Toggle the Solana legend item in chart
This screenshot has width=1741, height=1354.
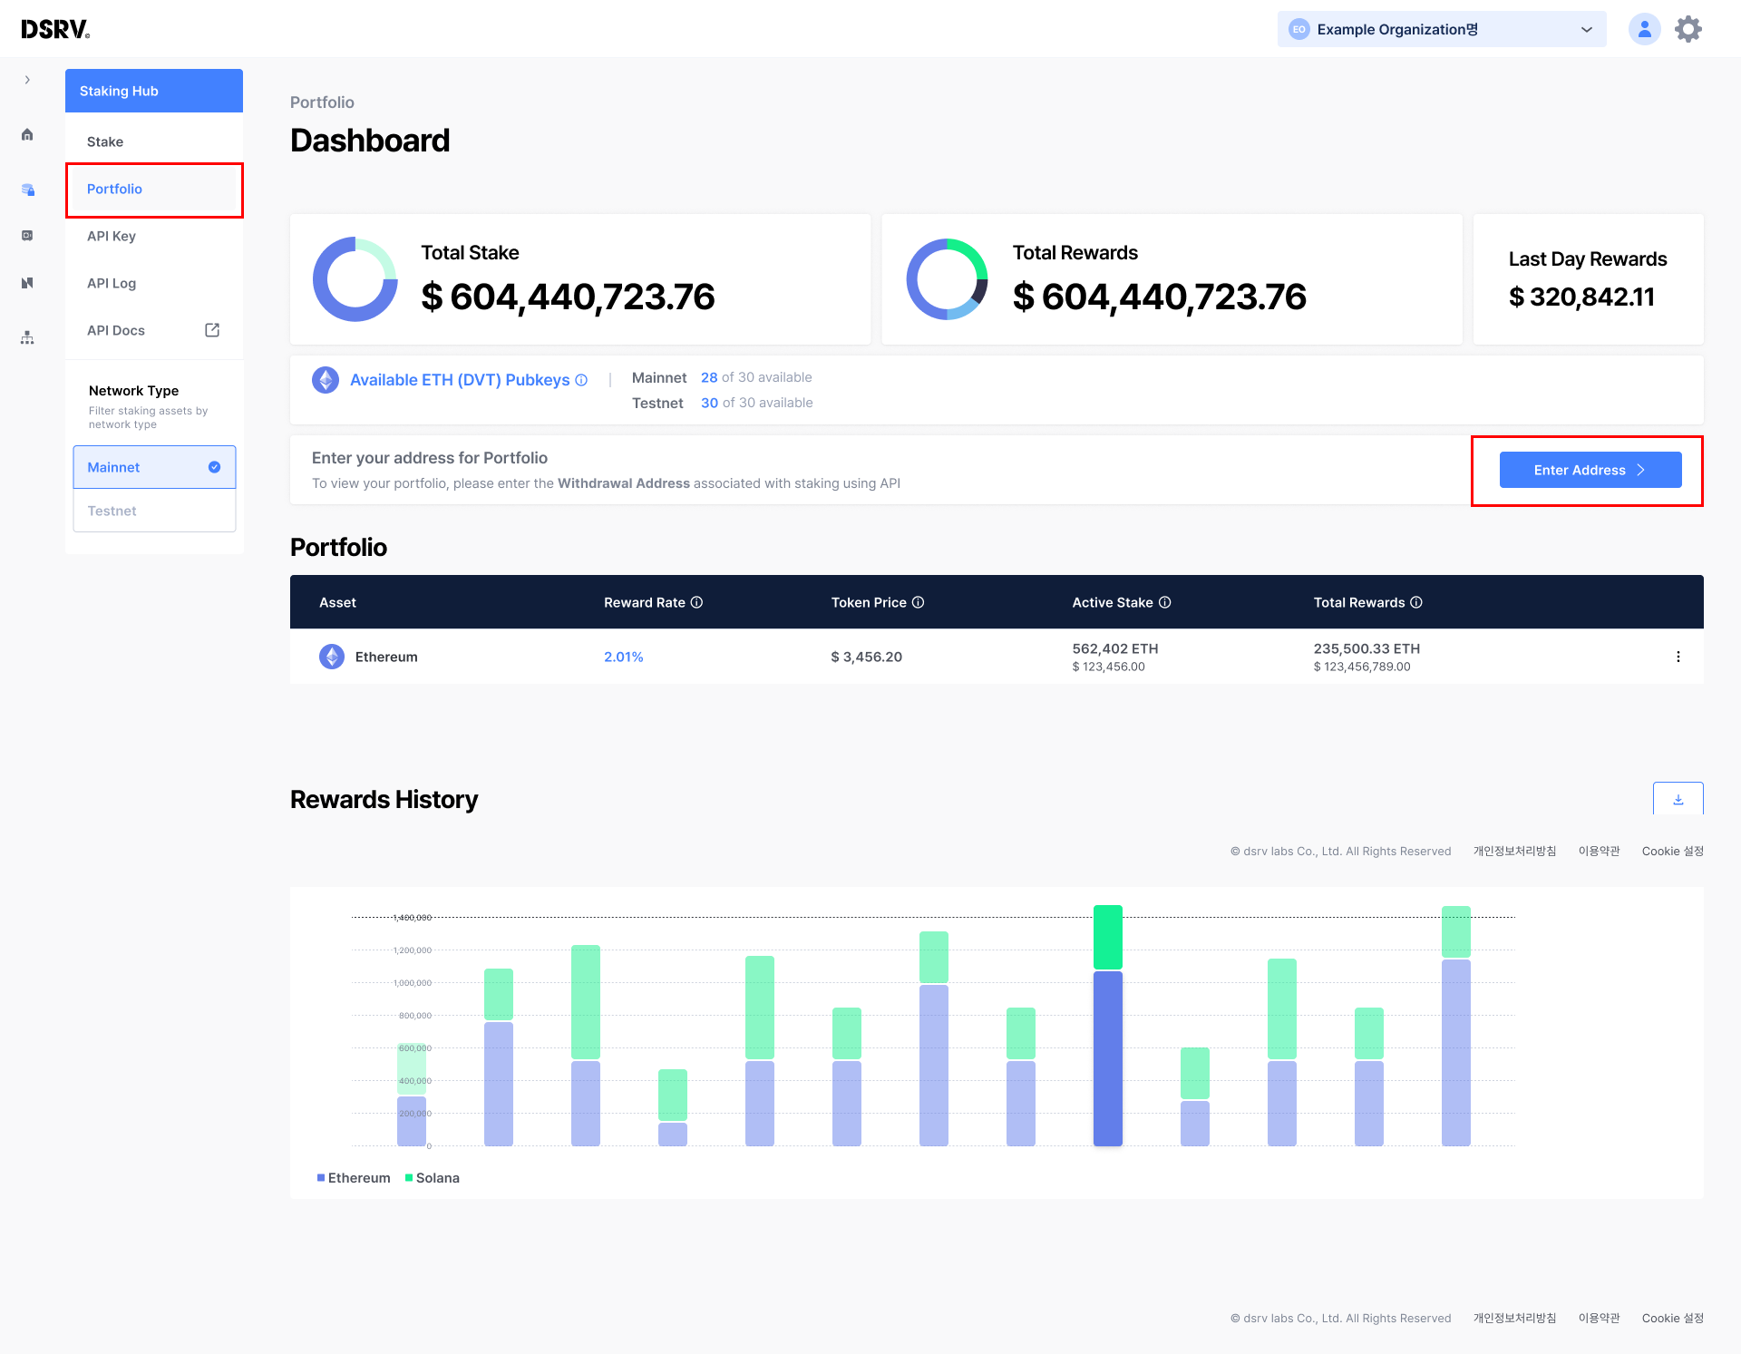pyautogui.click(x=433, y=1178)
